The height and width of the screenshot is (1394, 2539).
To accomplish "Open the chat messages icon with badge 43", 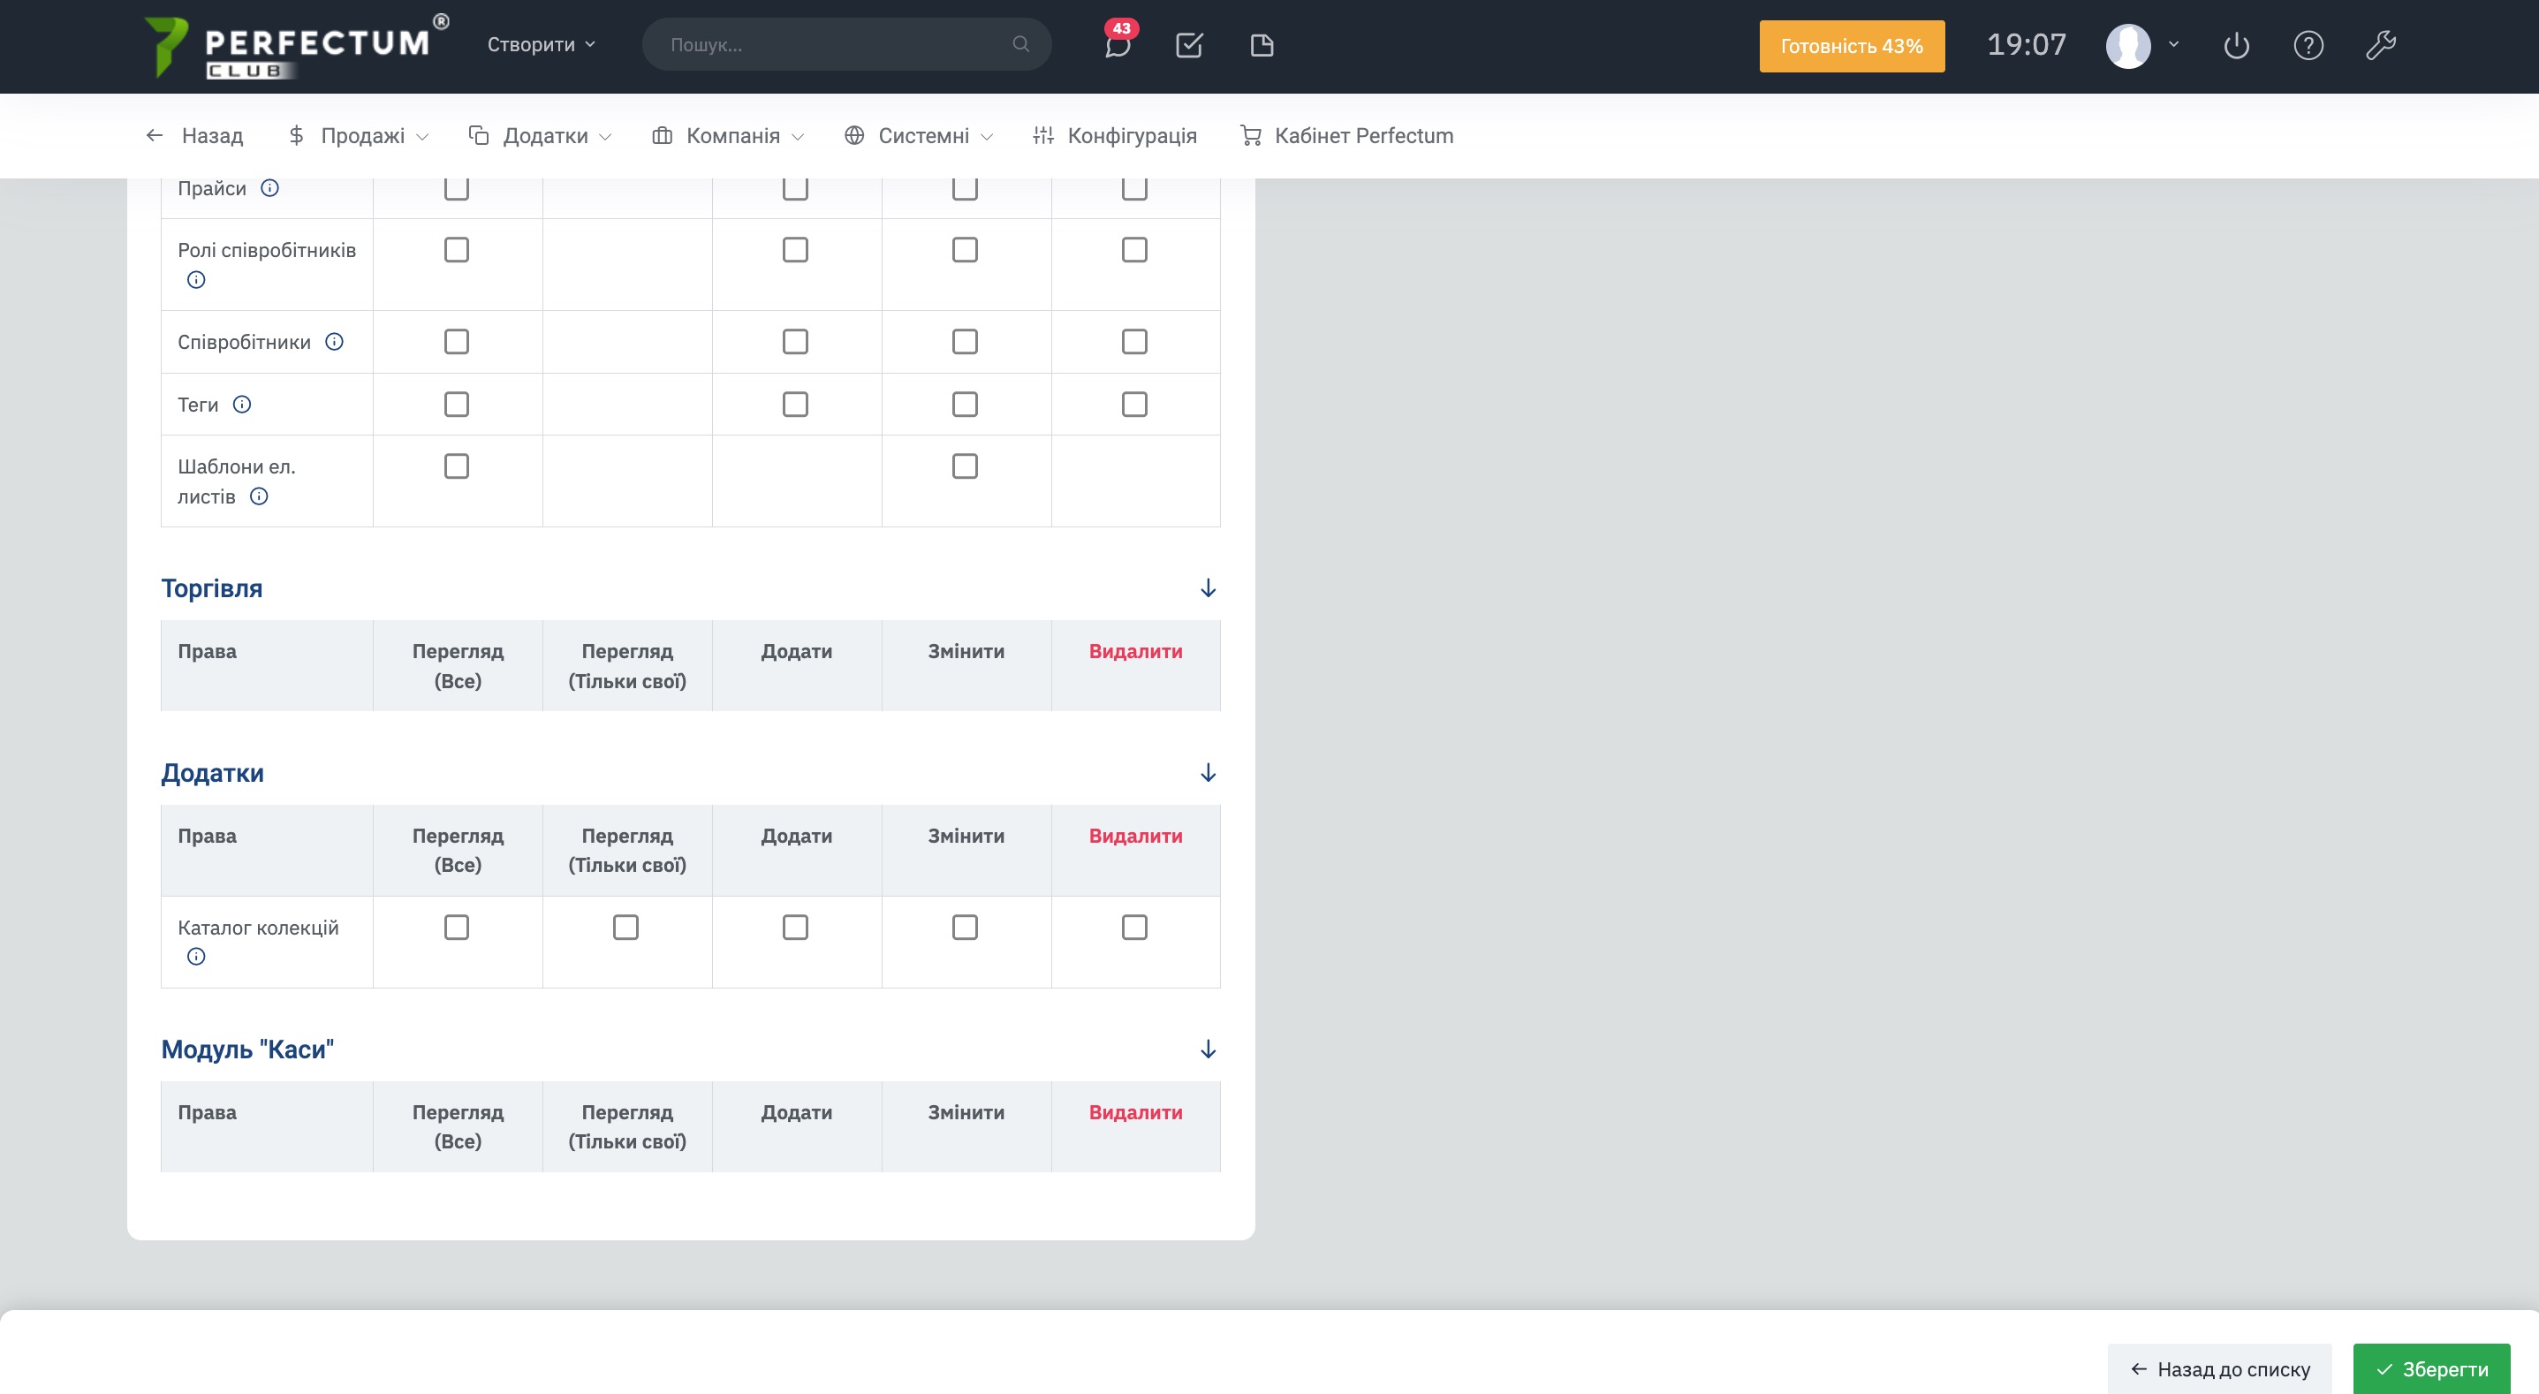I will pos(1117,45).
